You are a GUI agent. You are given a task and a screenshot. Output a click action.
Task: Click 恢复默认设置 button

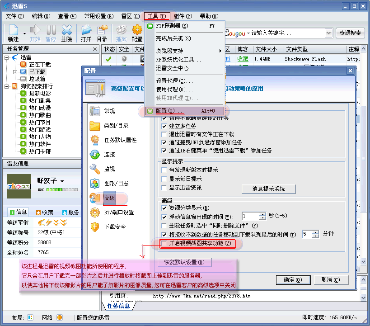click(x=184, y=262)
